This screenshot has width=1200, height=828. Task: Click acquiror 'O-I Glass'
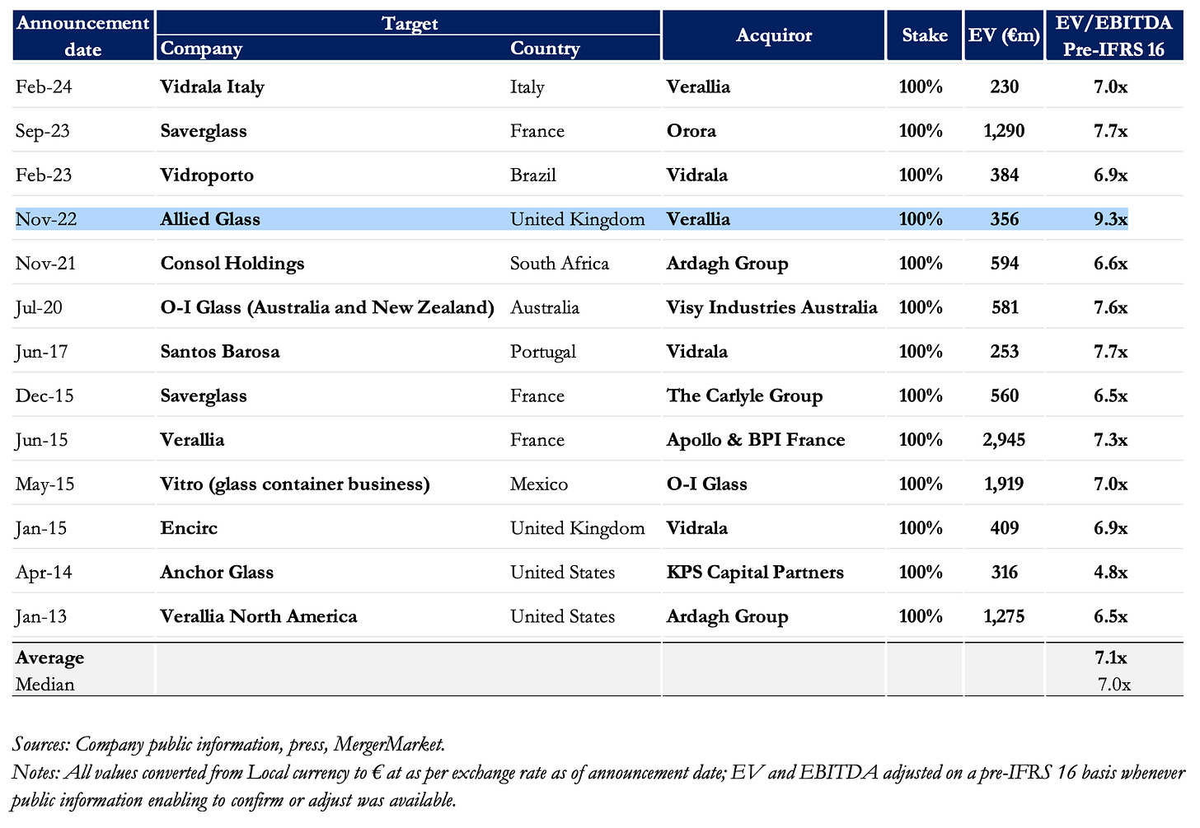pyautogui.click(x=707, y=484)
